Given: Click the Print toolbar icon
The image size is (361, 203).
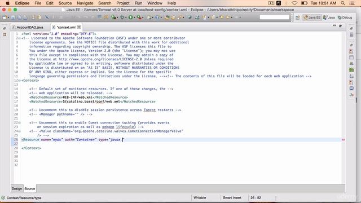Looking at the screenshot, I should [25, 17].
